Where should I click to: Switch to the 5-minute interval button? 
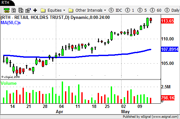pyautogui.click(x=142, y=10)
